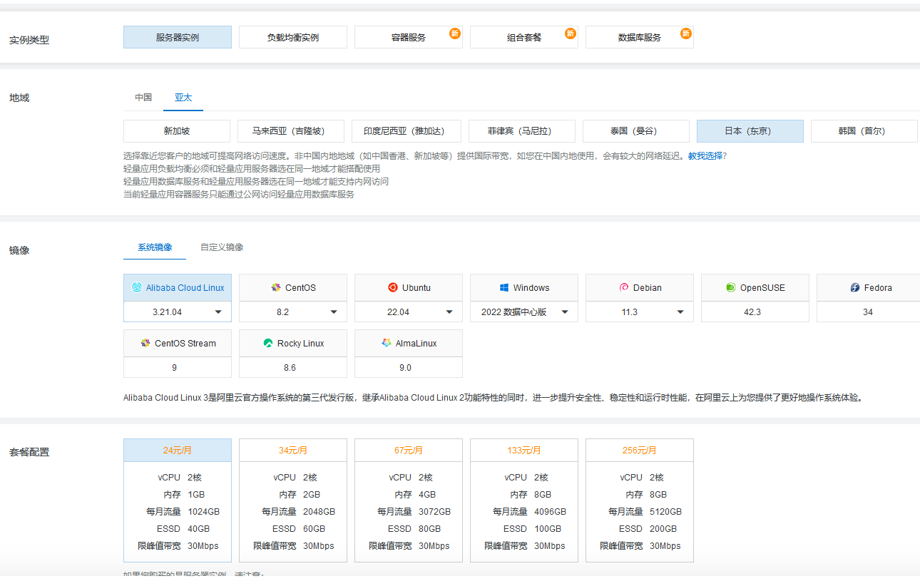Click the 镜像 section label
This screenshot has height=586, width=920.
(x=19, y=250)
